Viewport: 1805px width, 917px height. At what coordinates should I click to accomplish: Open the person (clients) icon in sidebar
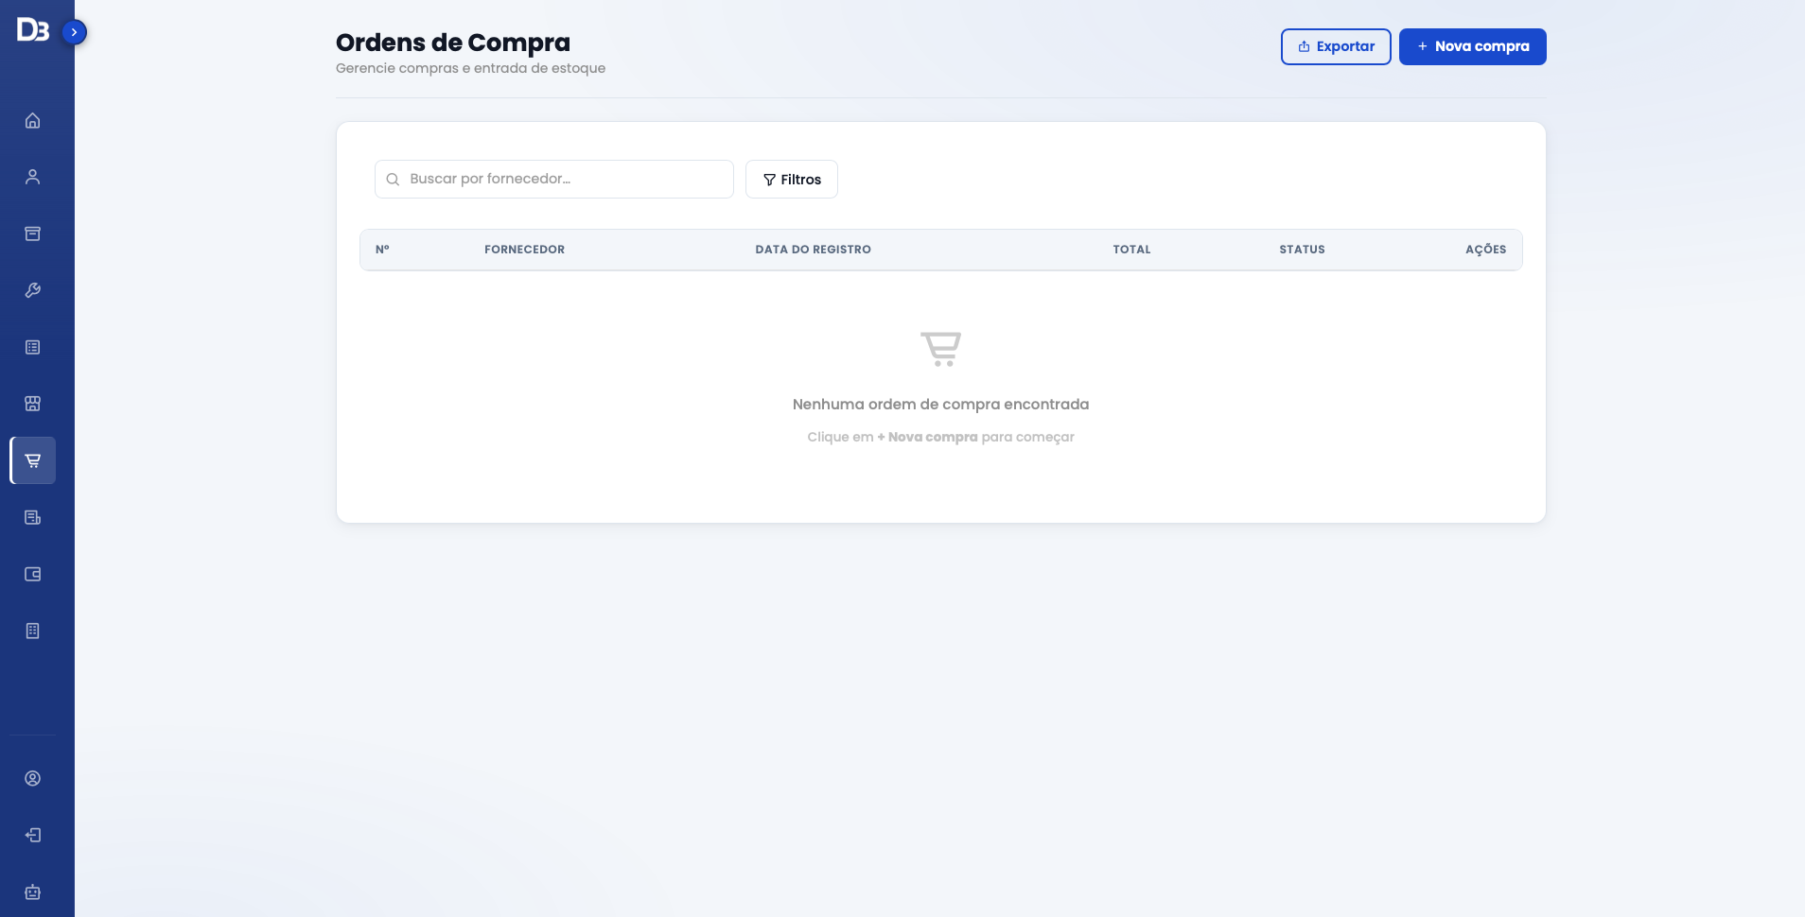click(x=32, y=177)
